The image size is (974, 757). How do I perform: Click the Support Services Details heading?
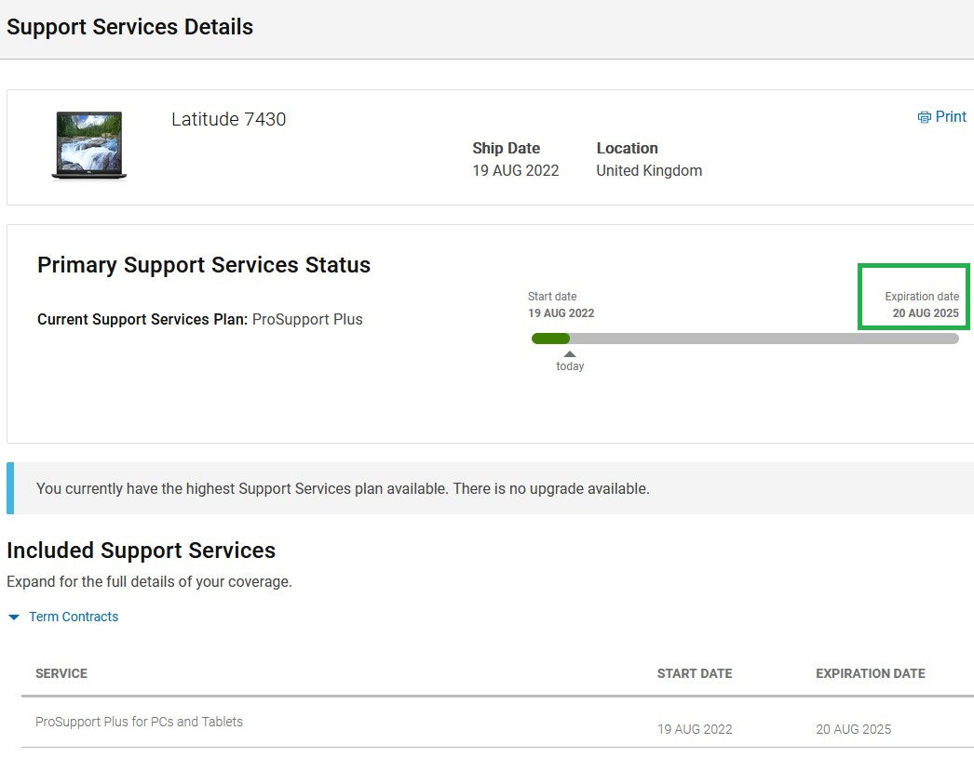pyautogui.click(x=129, y=27)
